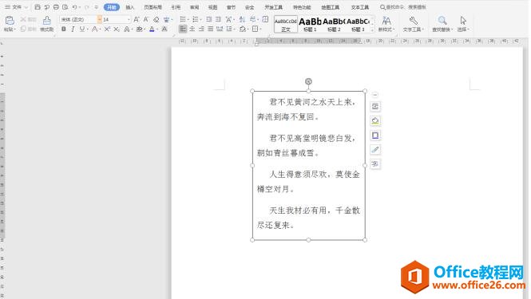The width and height of the screenshot is (531, 299).
Task: Click the clear formatting eraser icon
Action: [157, 20]
